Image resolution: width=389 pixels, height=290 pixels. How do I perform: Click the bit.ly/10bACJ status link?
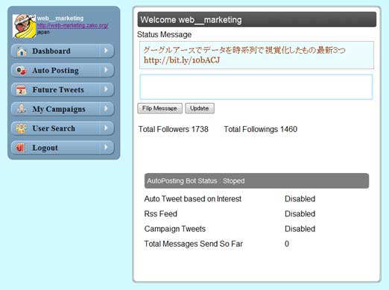pos(182,60)
